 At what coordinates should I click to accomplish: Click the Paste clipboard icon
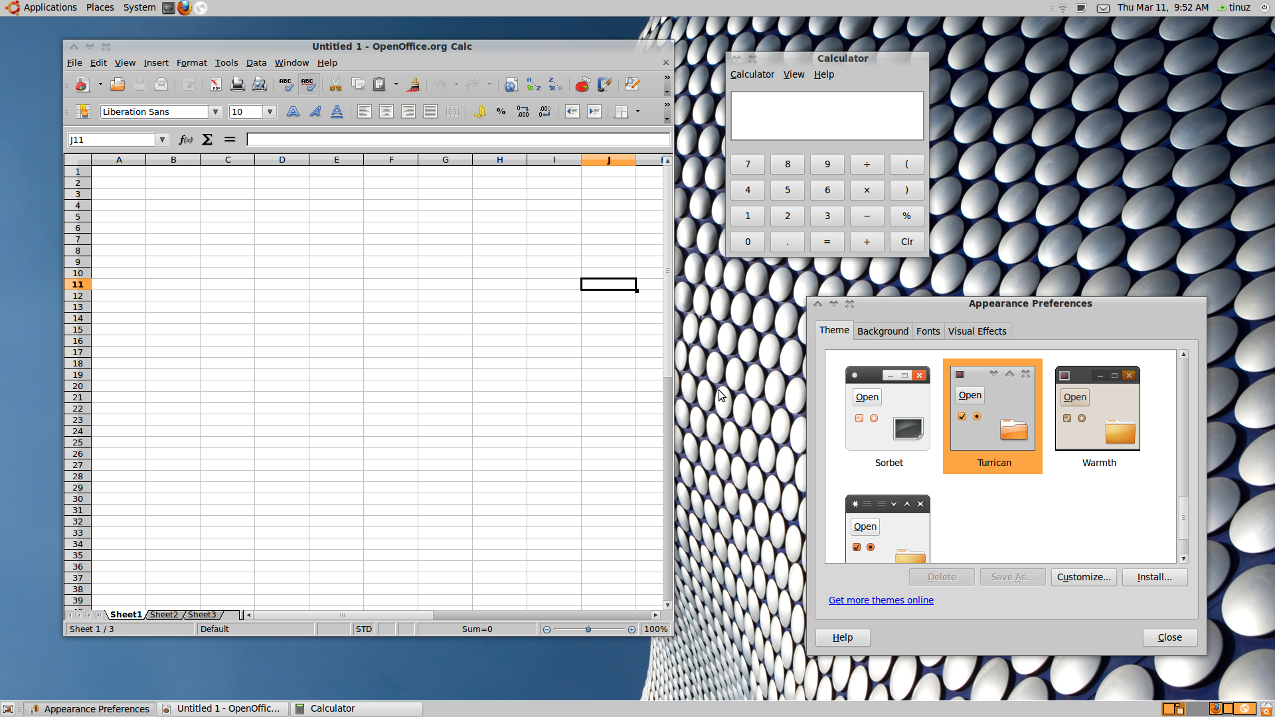coord(380,84)
